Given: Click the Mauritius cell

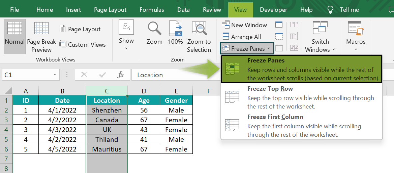Looking at the screenshot, I should [107, 149].
